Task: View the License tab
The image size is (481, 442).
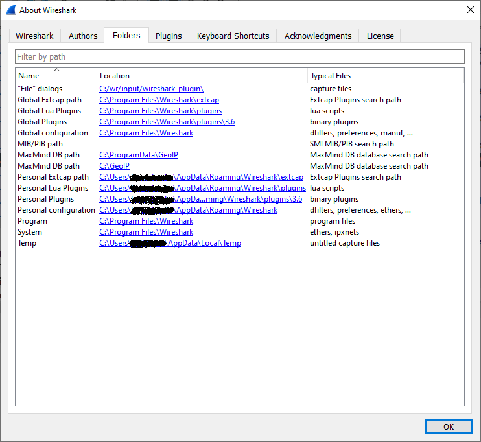Action: (x=380, y=36)
